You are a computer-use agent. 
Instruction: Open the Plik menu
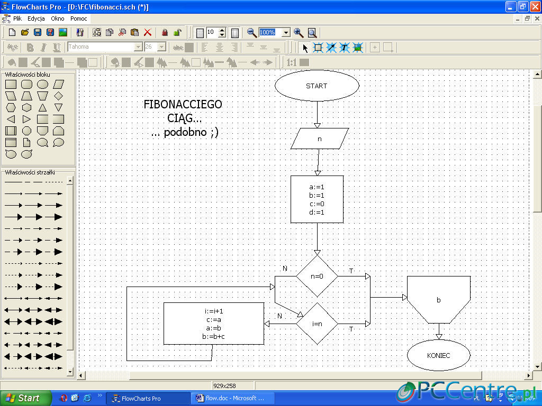[x=17, y=19]
